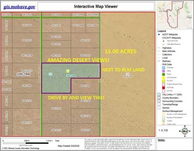Click the Interactive Map Viewer title
The width and height of the screenshot is (194, 151).
(96, 6)
